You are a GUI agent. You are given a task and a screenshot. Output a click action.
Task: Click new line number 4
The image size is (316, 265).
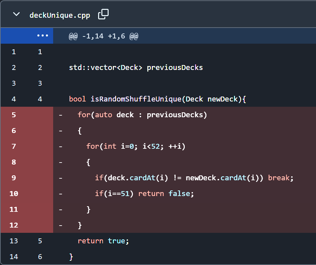40,99
